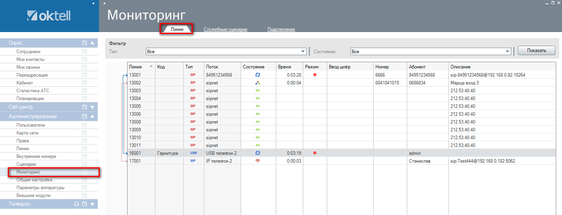562x215 pixels.
Task: Click the green phone icon on line 13003
Action: tap(258, 91)
